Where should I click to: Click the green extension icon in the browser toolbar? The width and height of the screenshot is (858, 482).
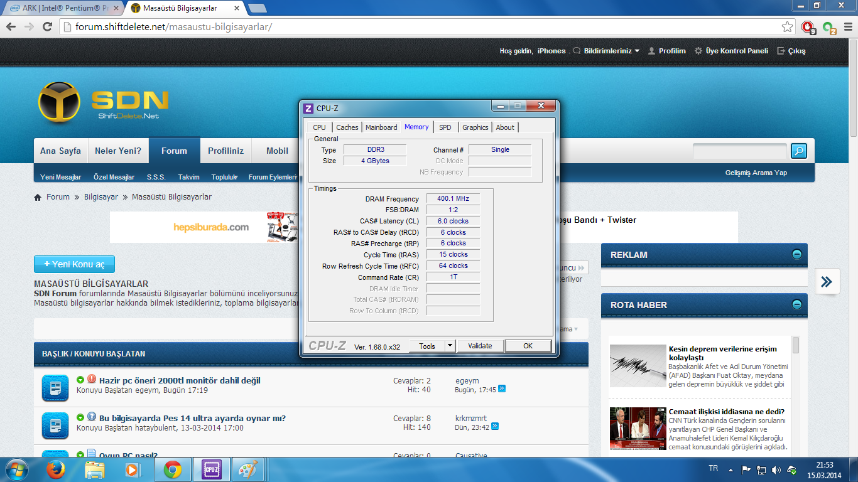click(x=830, y=28)
